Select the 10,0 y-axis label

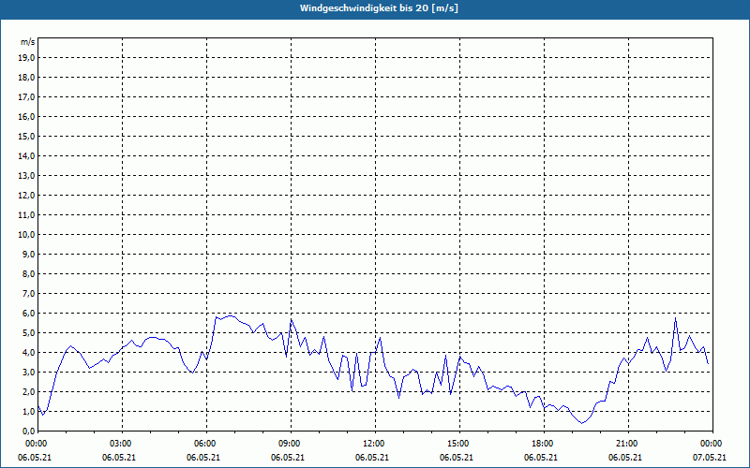click(26, 235)
